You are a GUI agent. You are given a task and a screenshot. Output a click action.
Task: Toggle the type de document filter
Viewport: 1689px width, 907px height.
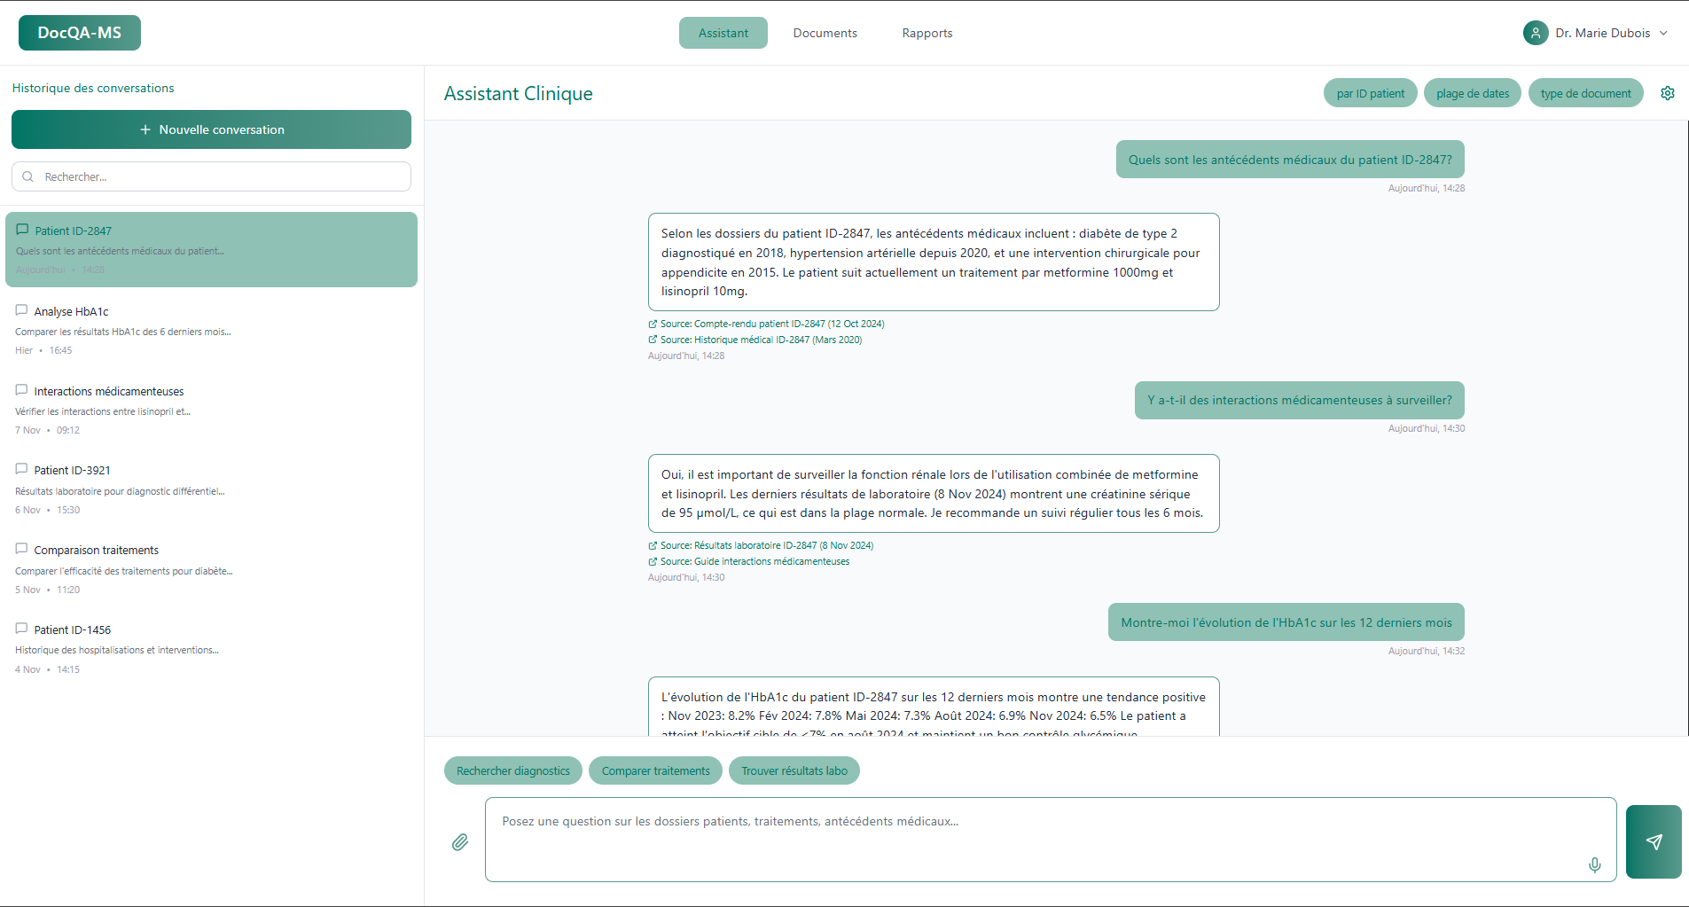click(1584, 93)
